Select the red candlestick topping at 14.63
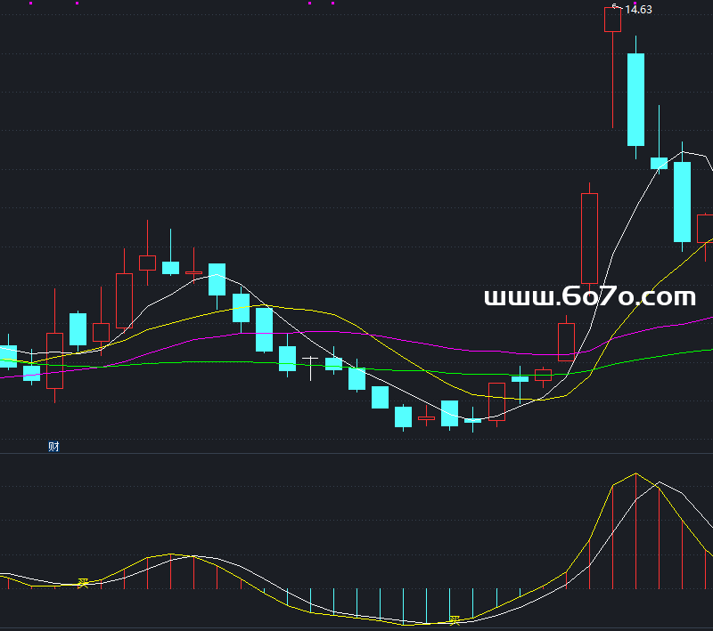The width and height of the screenshot is (713, 631). pyautogui.click(x=612, y=69)
